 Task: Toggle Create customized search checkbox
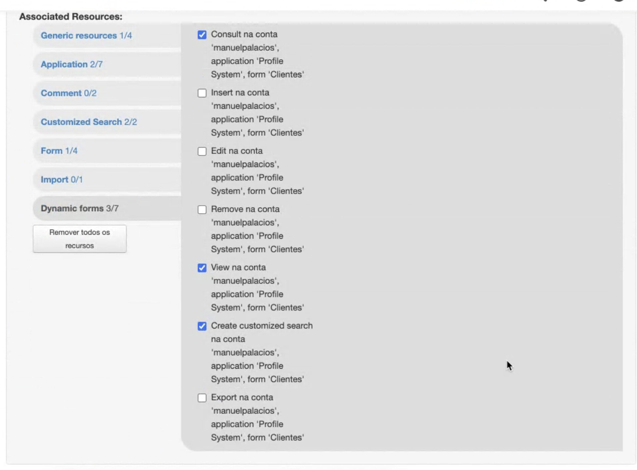pyautogui.click(x=202, y=326)
